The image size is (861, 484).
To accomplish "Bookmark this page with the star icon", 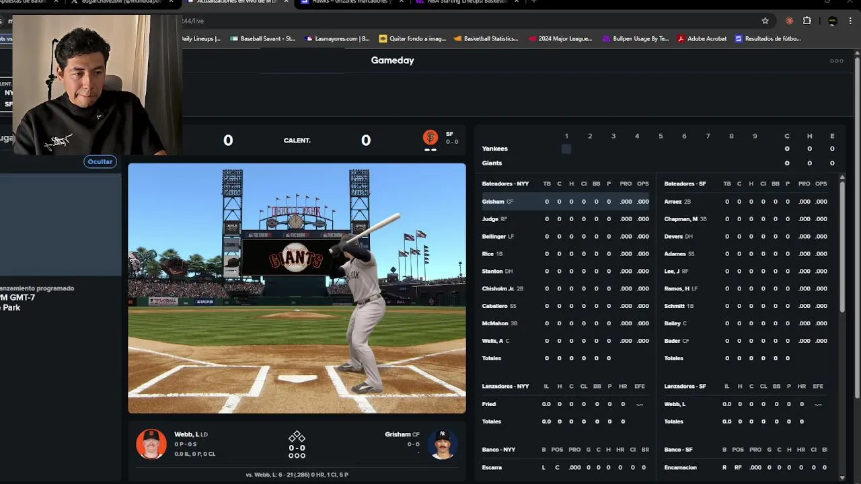I will click(x=765, y=21).
